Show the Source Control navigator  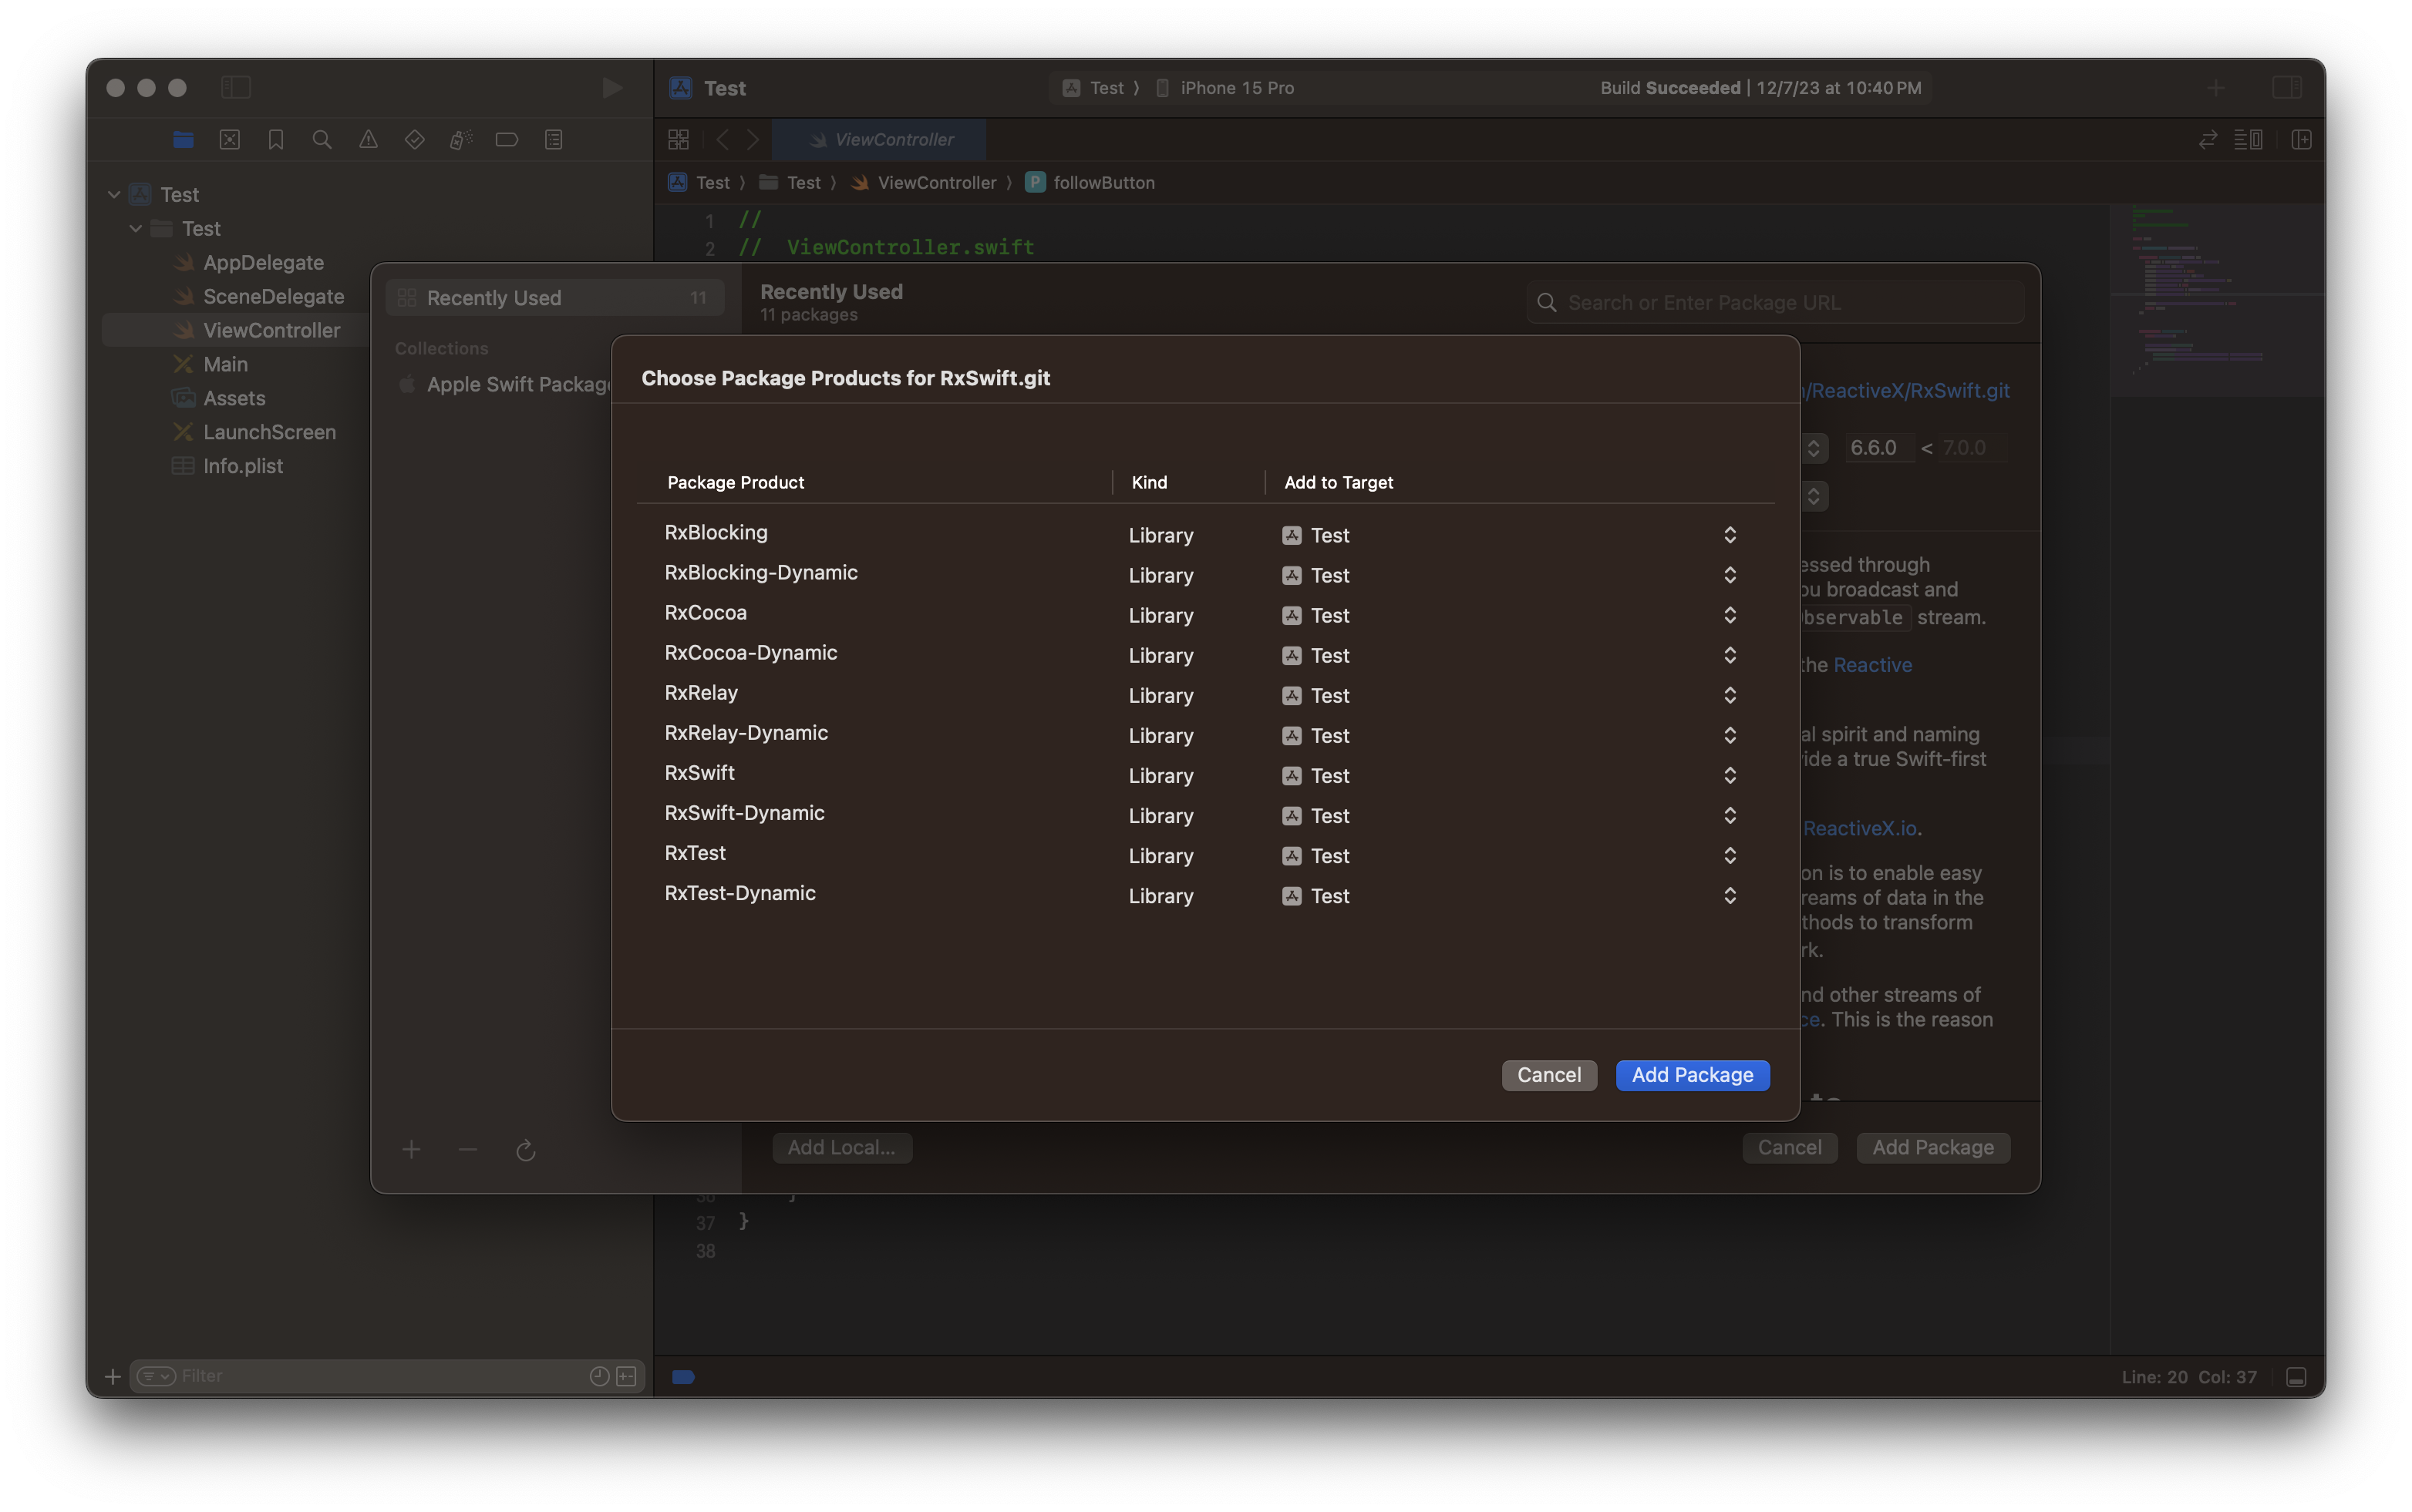point(230,140)
